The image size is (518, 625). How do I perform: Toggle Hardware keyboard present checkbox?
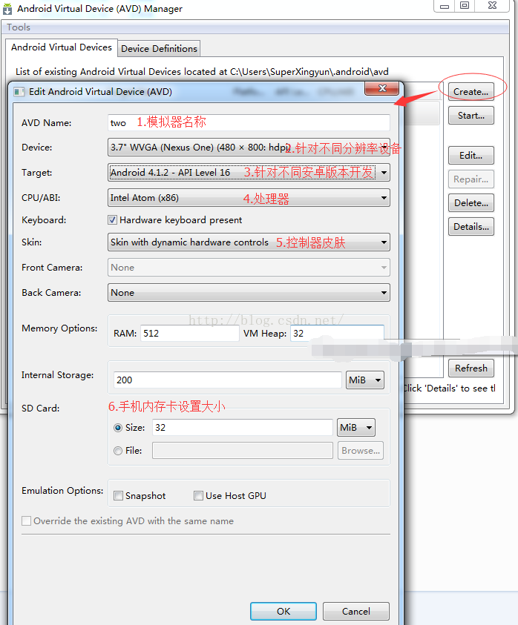point(113,220)
